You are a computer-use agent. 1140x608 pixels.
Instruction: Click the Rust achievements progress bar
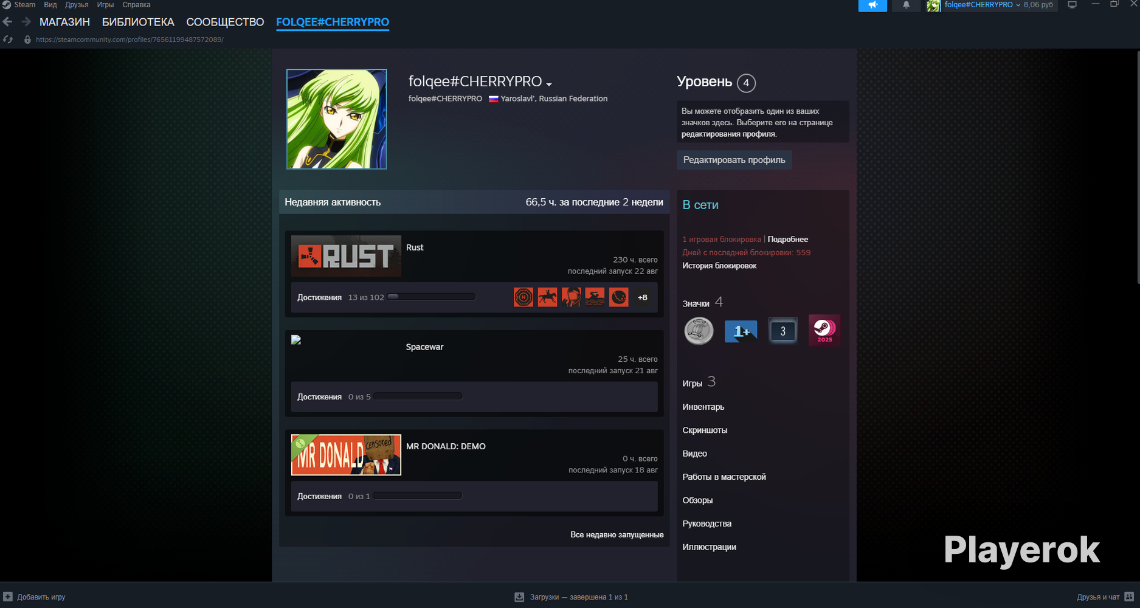click(432, 297)
